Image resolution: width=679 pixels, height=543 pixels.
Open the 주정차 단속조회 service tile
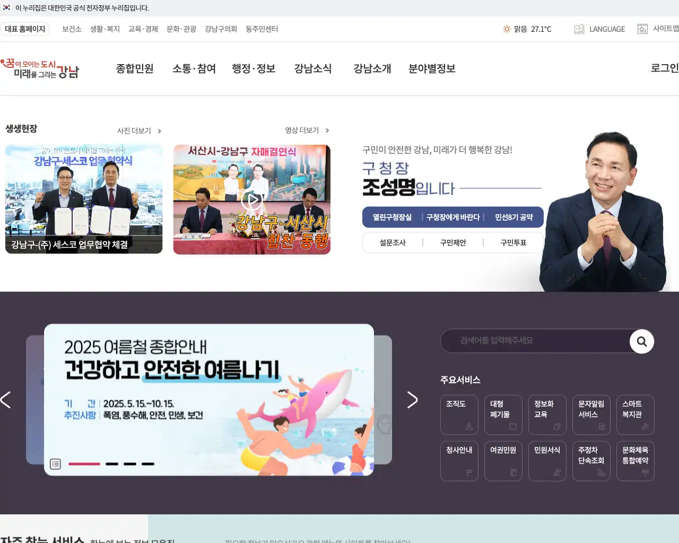click(x=591, y=461)
